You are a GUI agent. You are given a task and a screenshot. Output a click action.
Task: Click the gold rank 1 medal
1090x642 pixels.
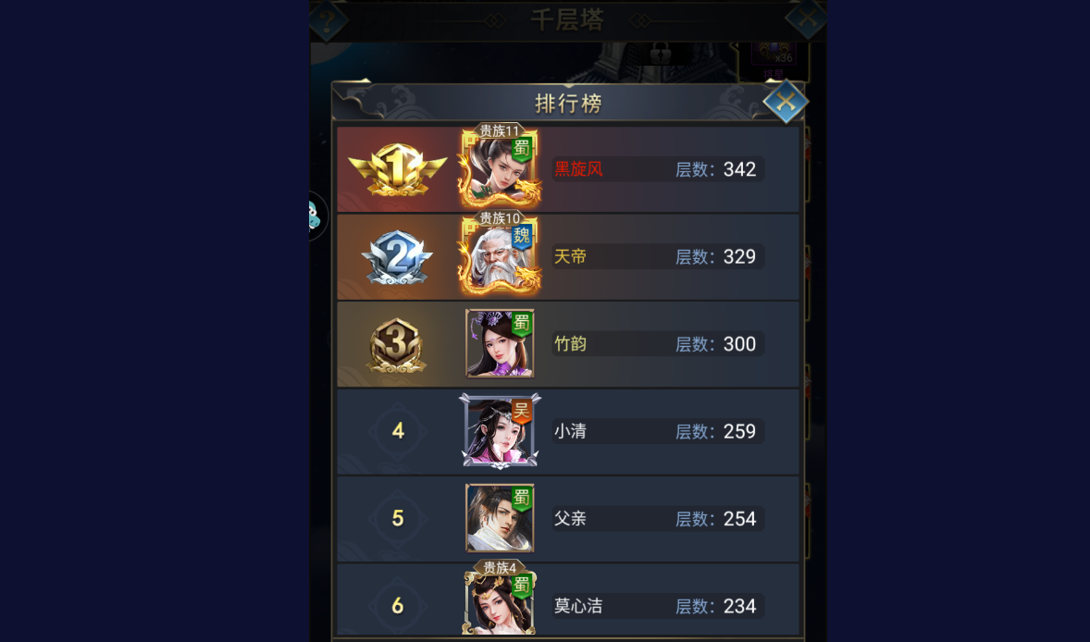click(x=397, y=169)
